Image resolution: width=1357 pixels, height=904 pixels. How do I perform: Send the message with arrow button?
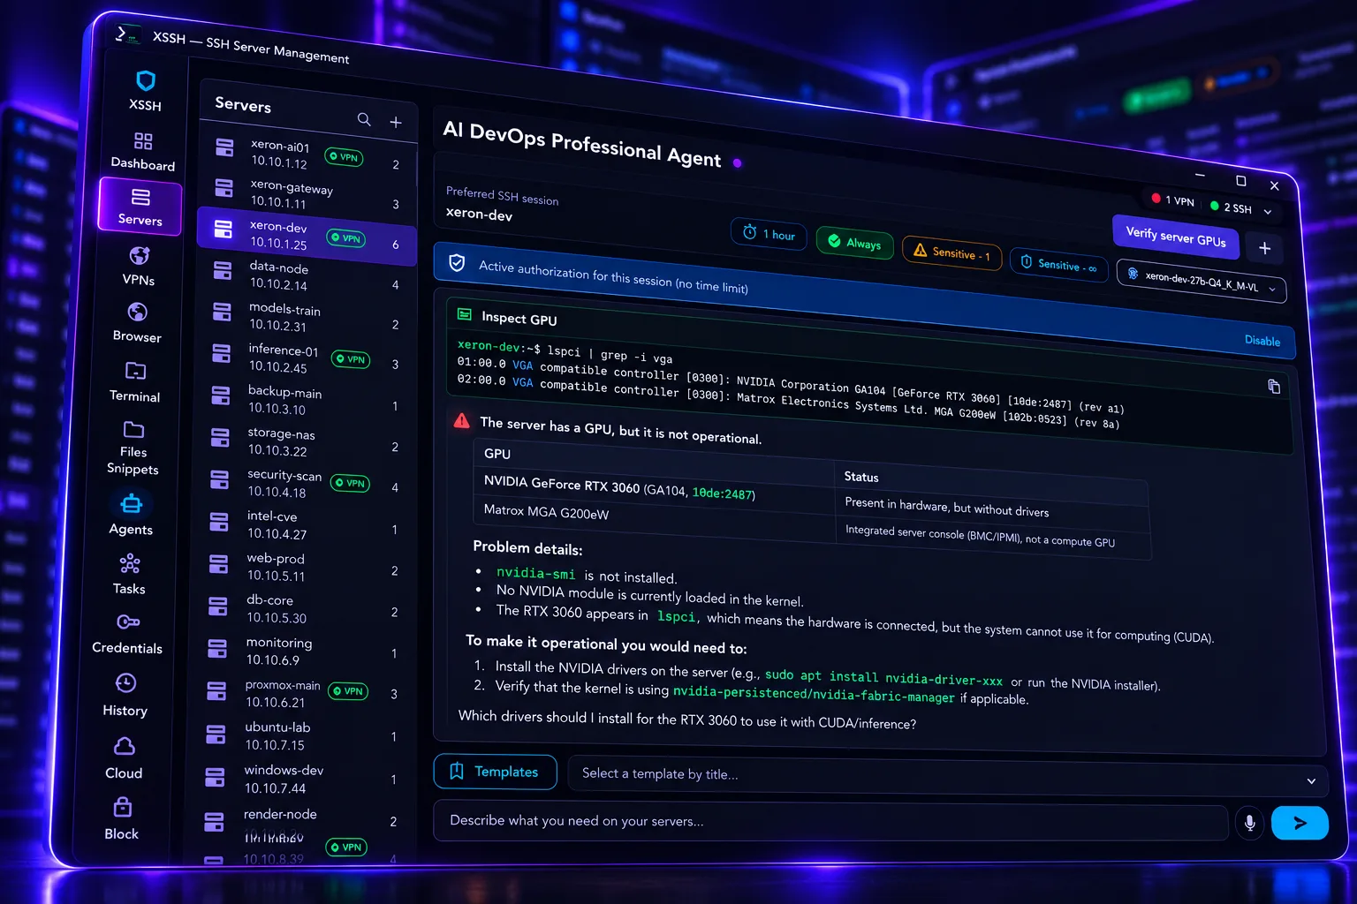1300,823
